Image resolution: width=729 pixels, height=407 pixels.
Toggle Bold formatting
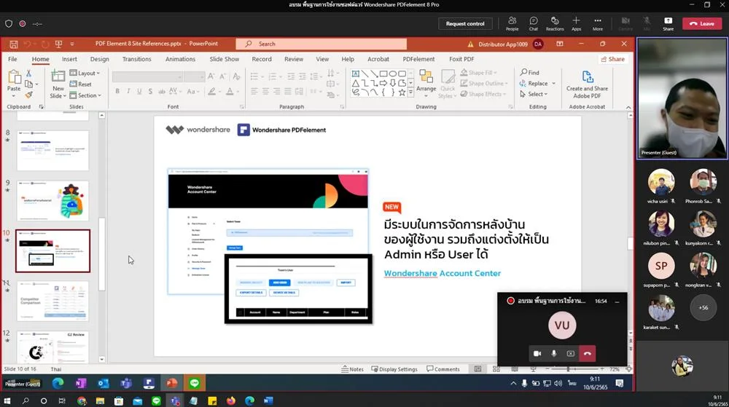coord(117,92)
